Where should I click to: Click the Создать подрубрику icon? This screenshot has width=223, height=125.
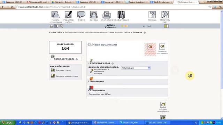pos(163,105)
